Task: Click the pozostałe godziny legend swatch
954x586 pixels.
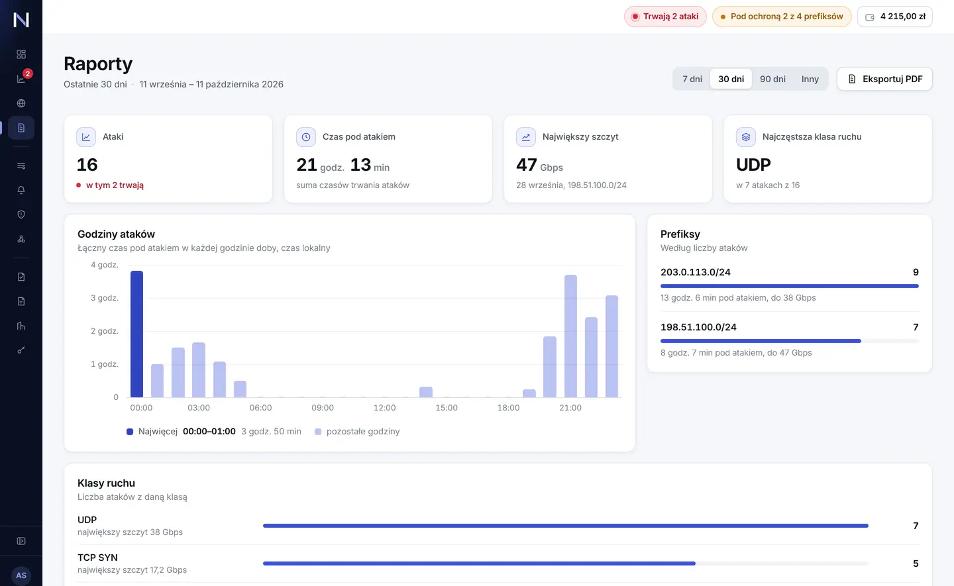Action: point(318,432)
